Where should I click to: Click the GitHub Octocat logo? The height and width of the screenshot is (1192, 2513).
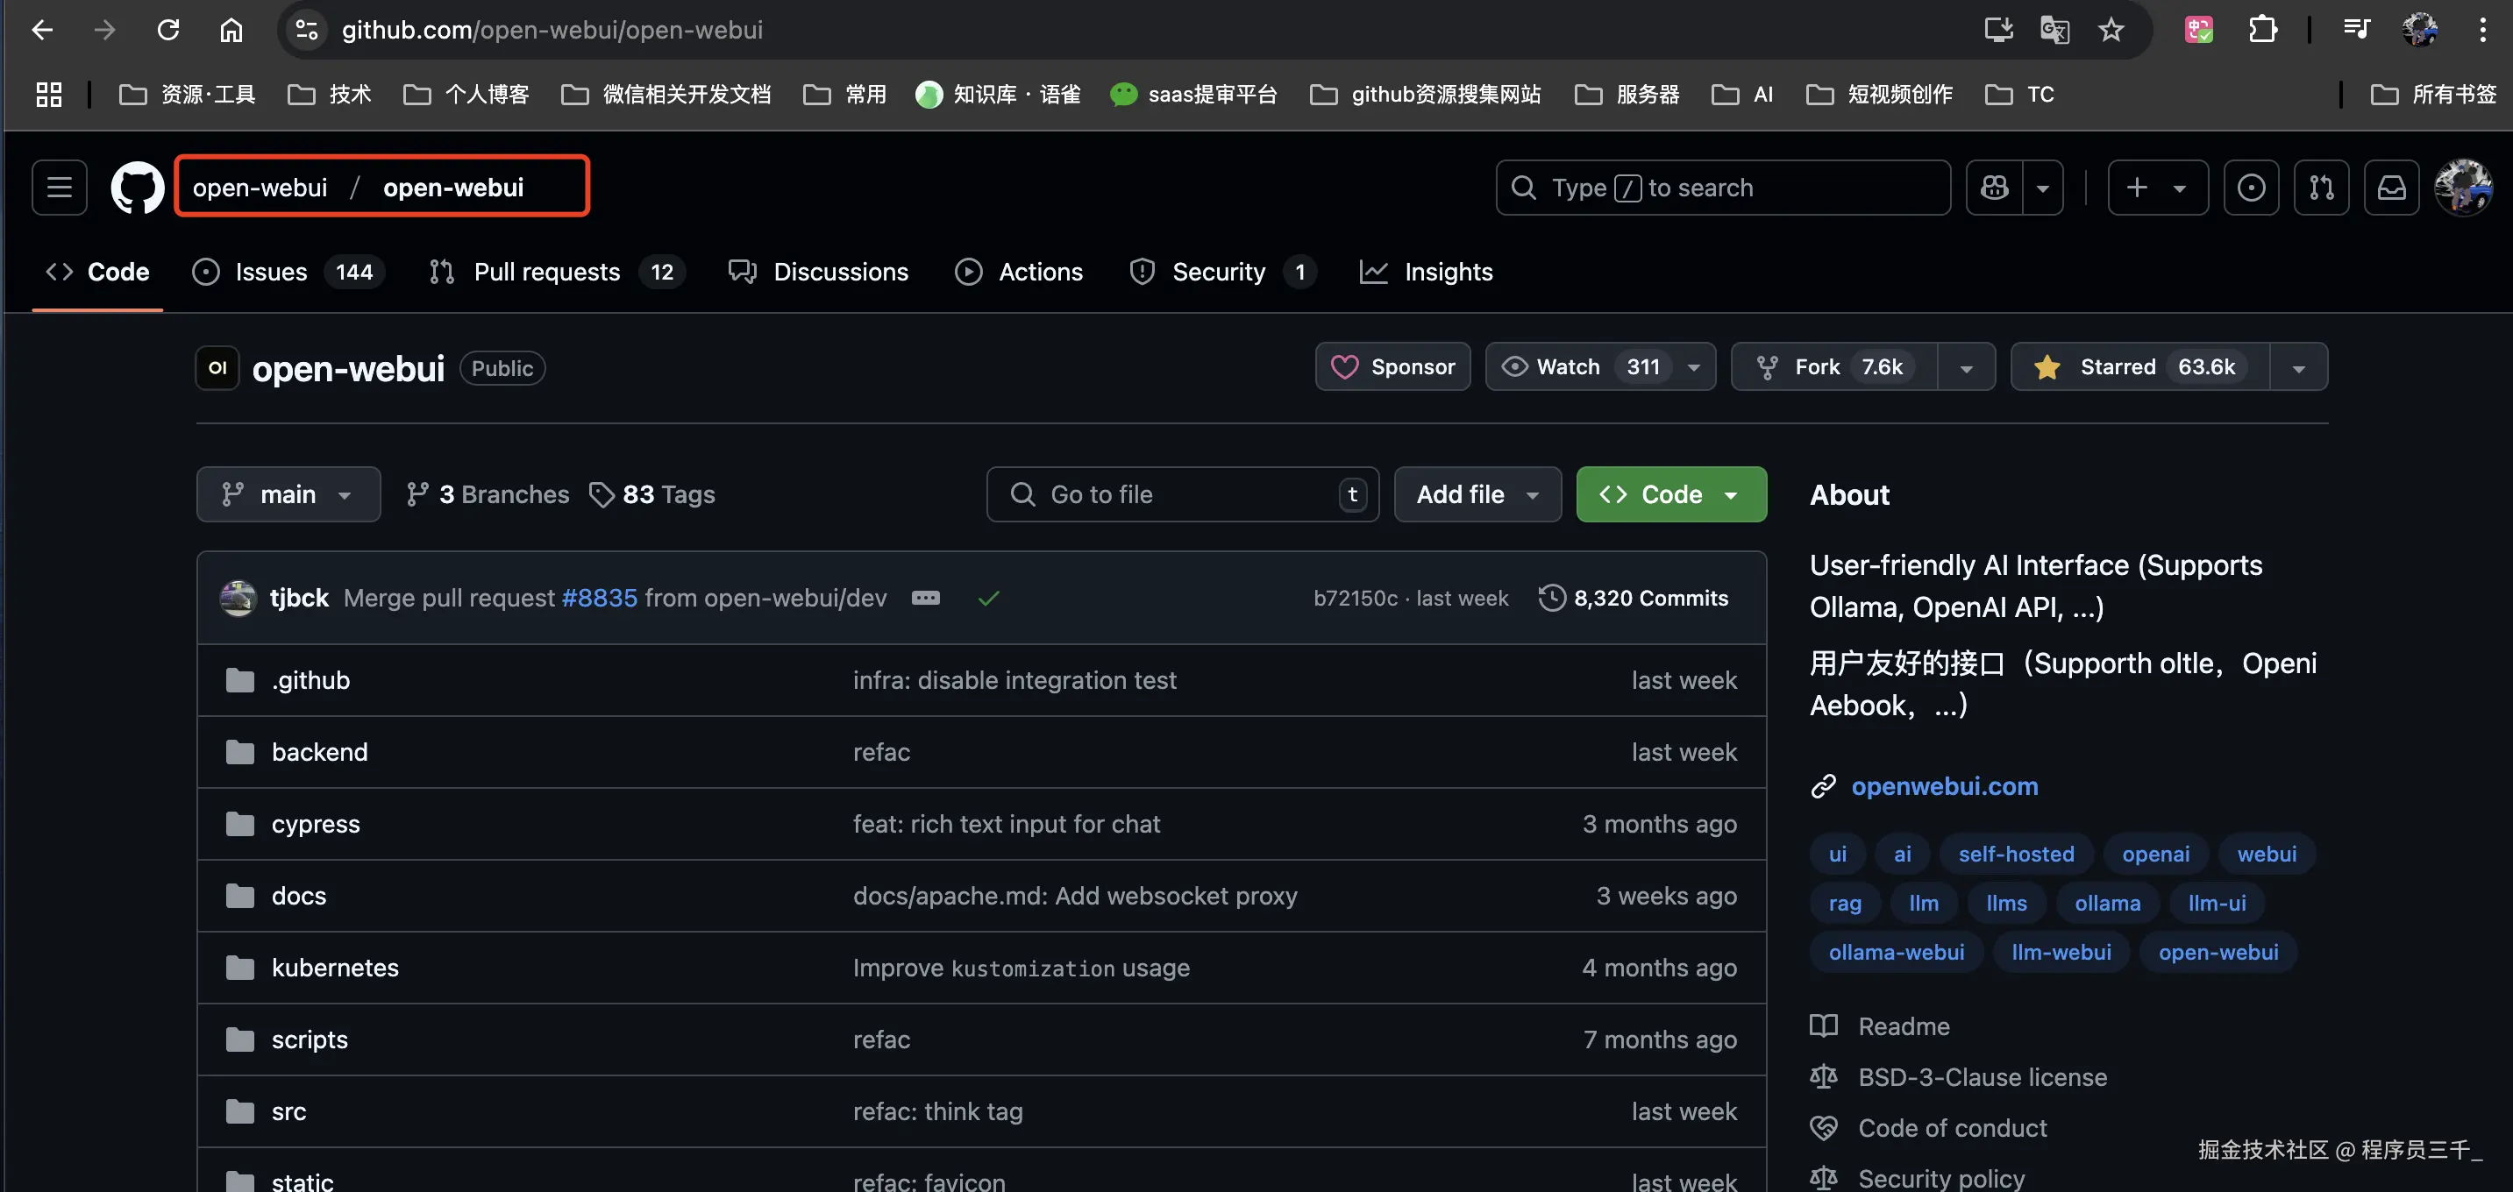(137, 188)
